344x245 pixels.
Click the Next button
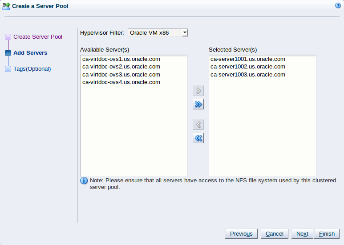click(x=302, y=234)
